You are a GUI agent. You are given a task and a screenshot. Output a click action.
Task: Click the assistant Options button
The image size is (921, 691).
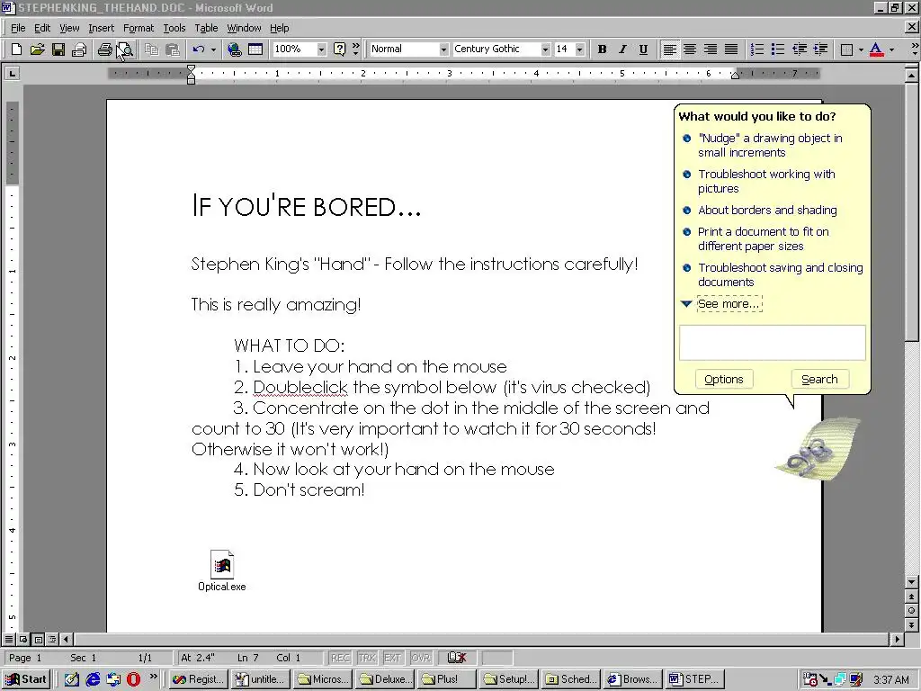(724, 380)
